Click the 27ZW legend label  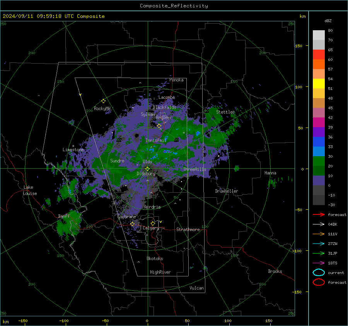click(x=333, y=244)
